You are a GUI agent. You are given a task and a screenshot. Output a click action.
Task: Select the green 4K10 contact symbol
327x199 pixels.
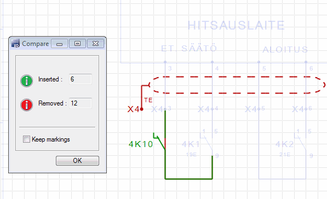[x=160, y=141]
